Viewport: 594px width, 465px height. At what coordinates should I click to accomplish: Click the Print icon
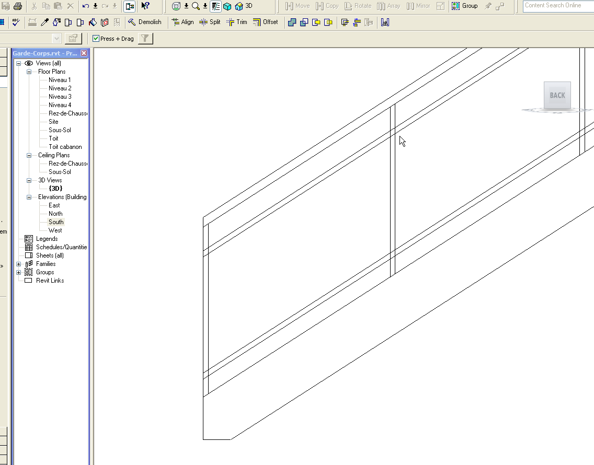(x=18, y=6)
